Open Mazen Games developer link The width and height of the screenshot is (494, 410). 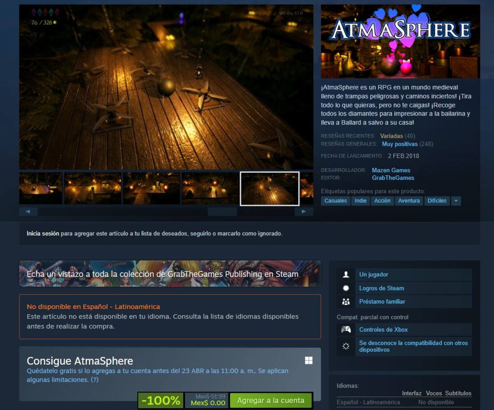391,170
